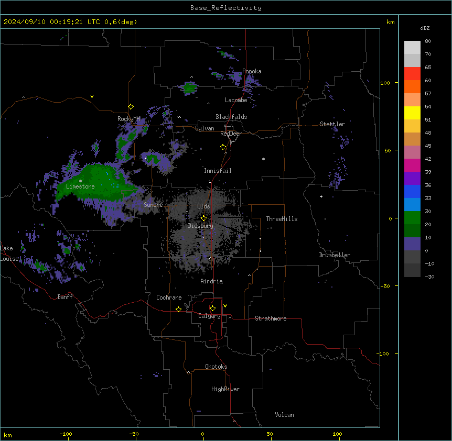Viewport: 452px width, 441px height.
Task: Click the Lacombe city label
Action: [x=236, y=100]
